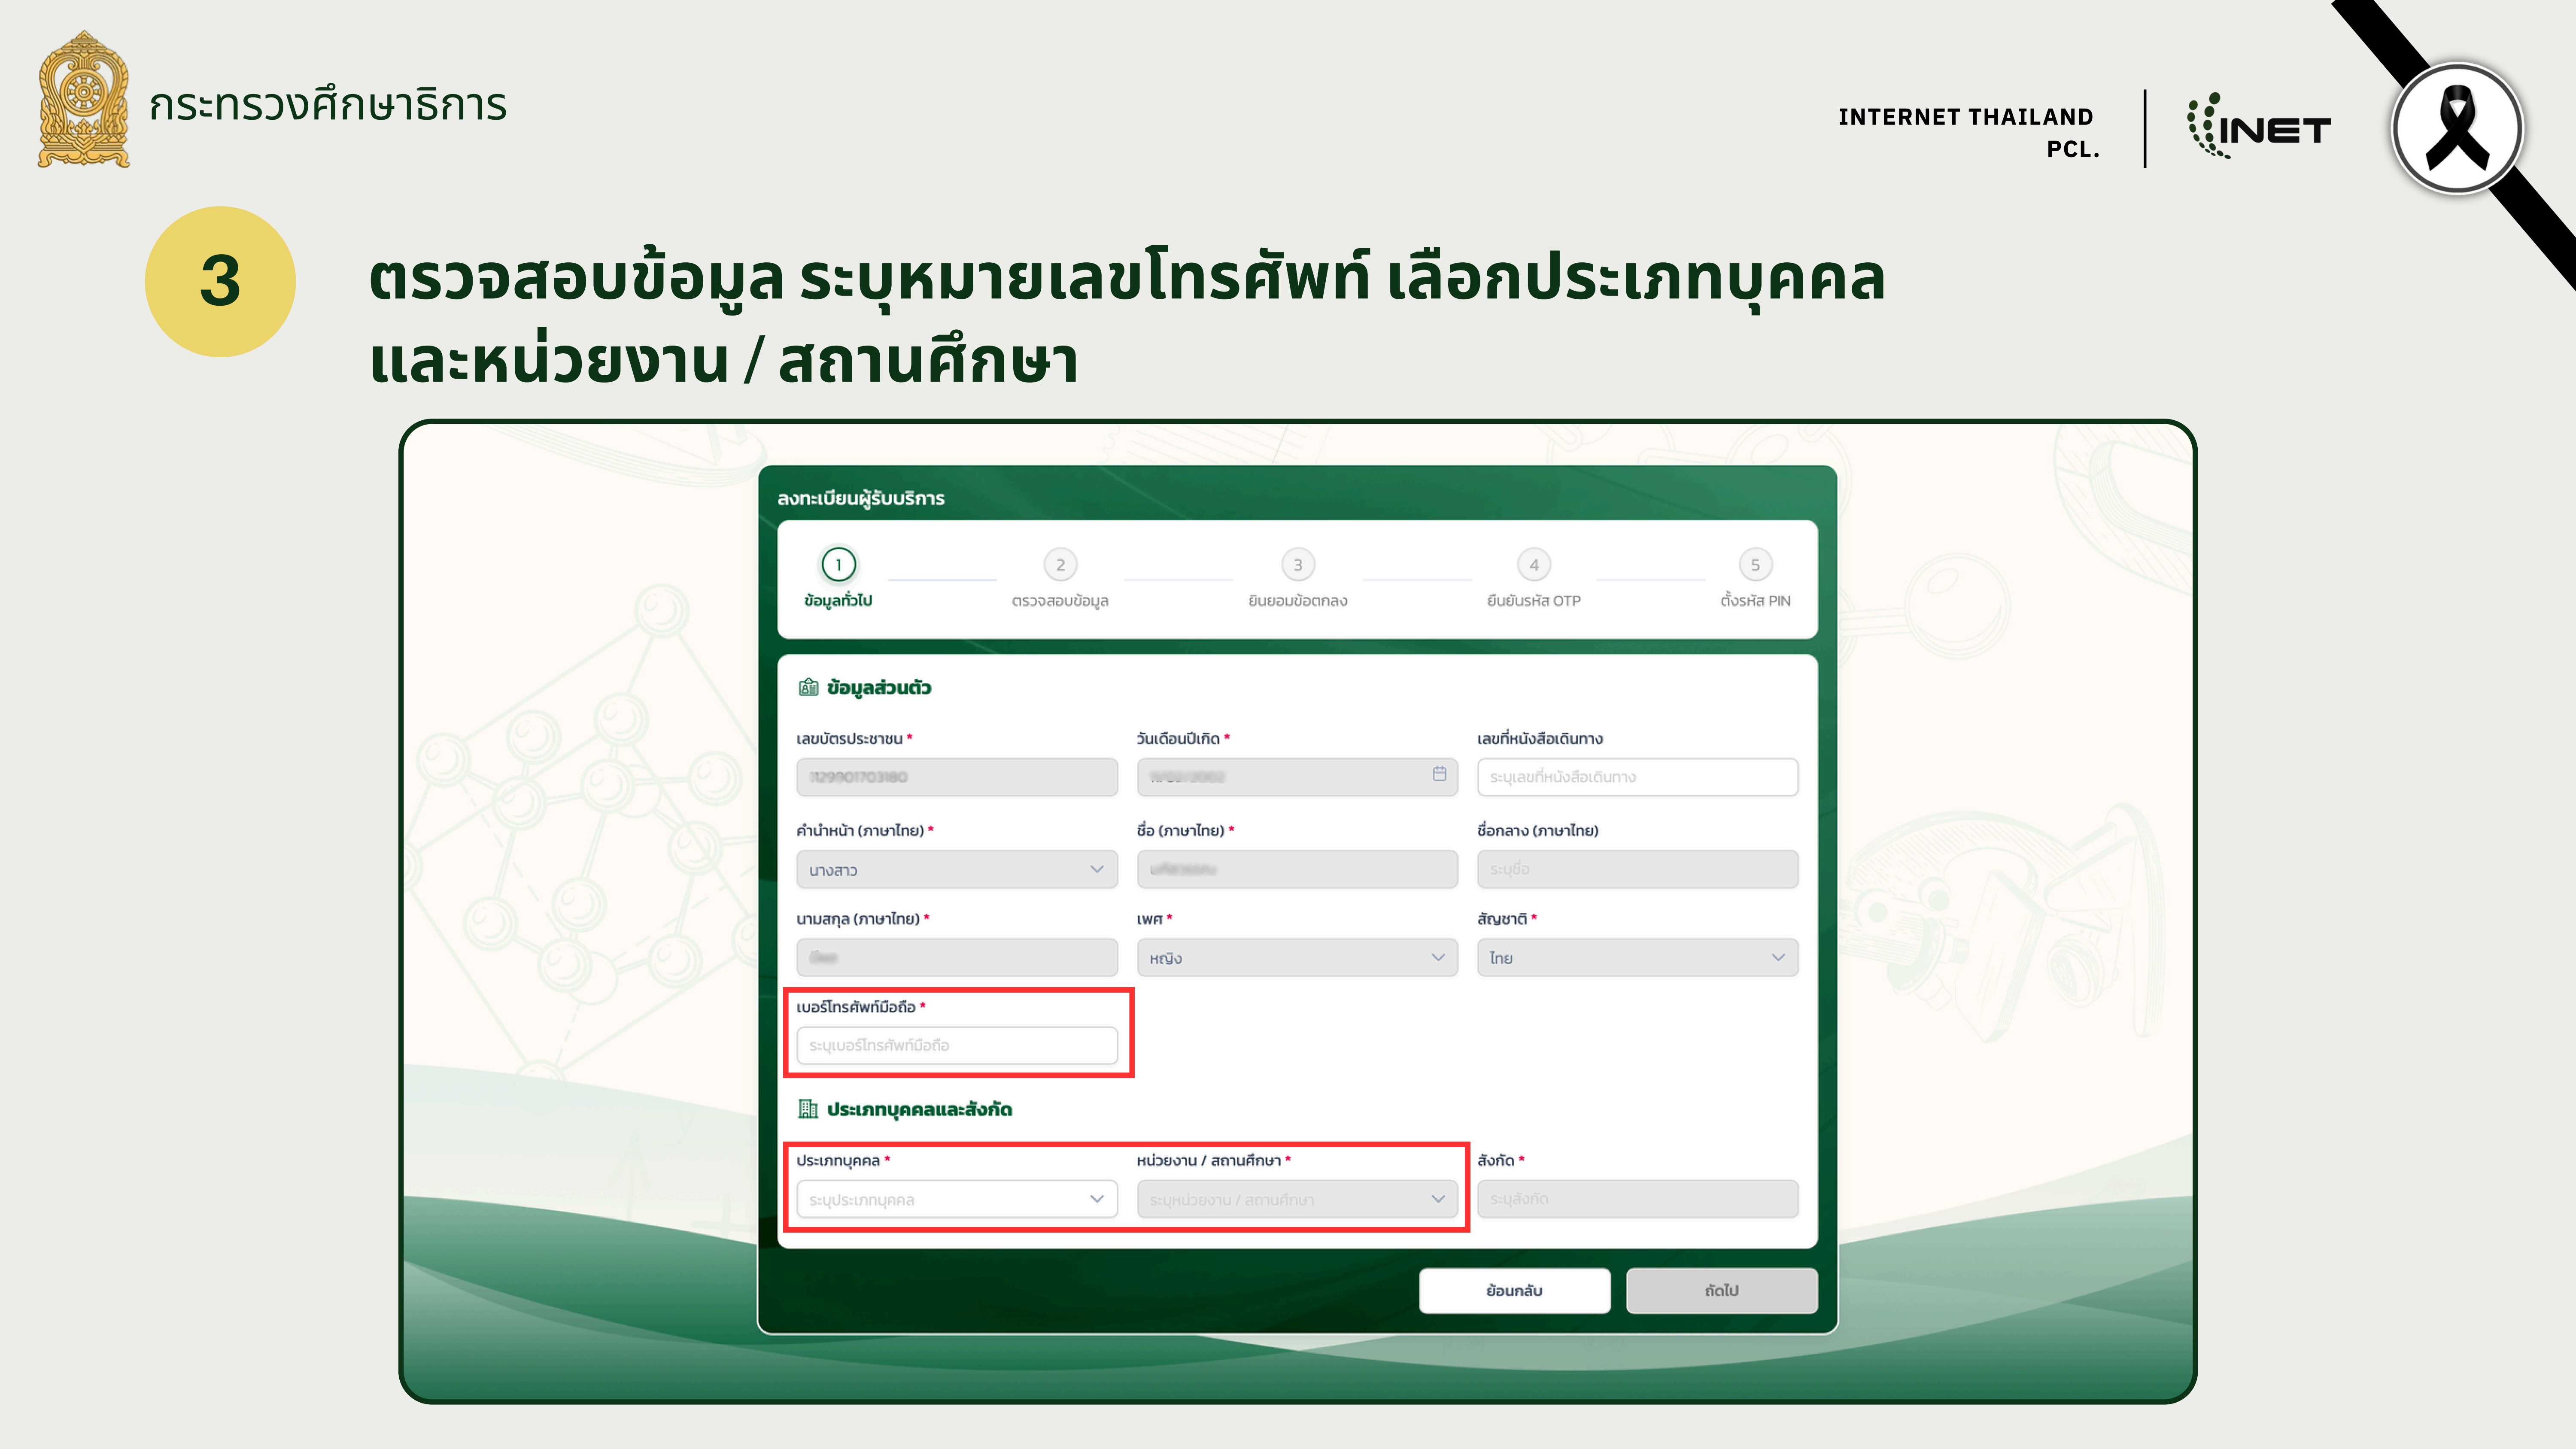2576x1449 pixels.
Task: Select step 4 ยืนยันรหัส OTP circle
Action: (1534, 565)
